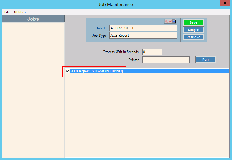Close the Job Maintenance window
Screen dimensions: 232x160
224,3
